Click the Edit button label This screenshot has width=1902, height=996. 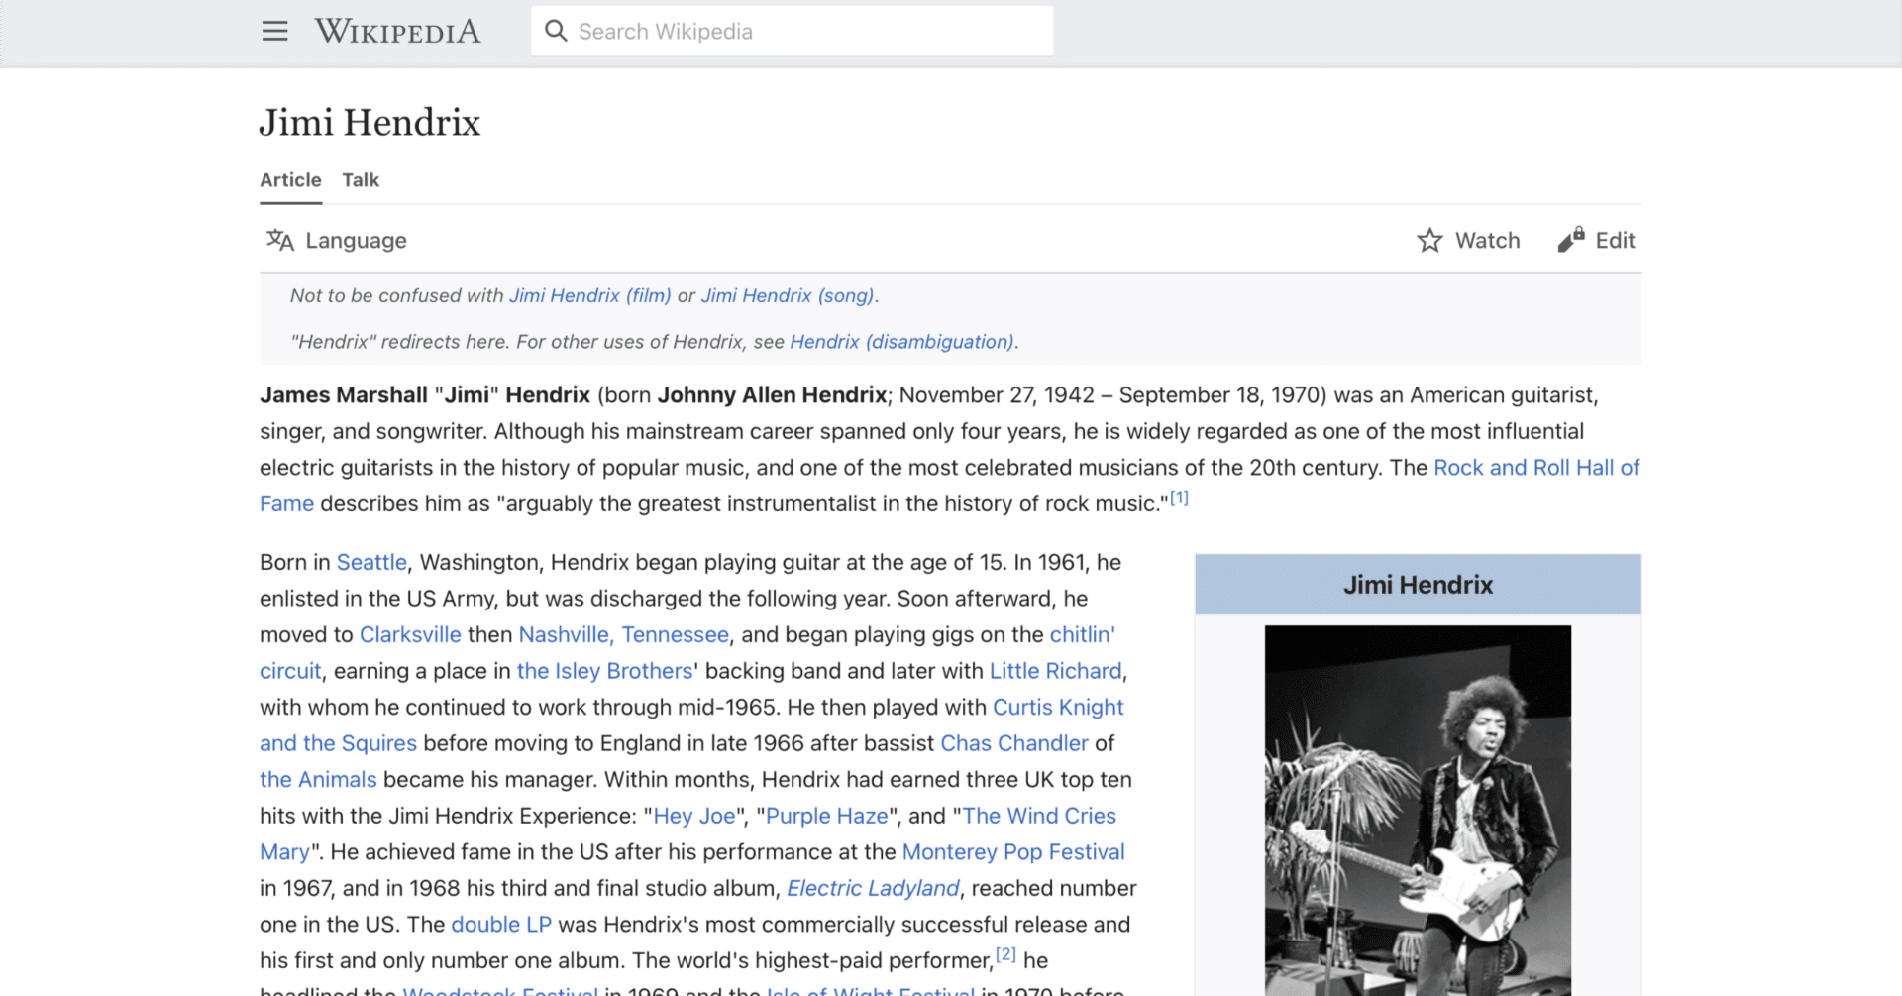(x=1615, y=240)
